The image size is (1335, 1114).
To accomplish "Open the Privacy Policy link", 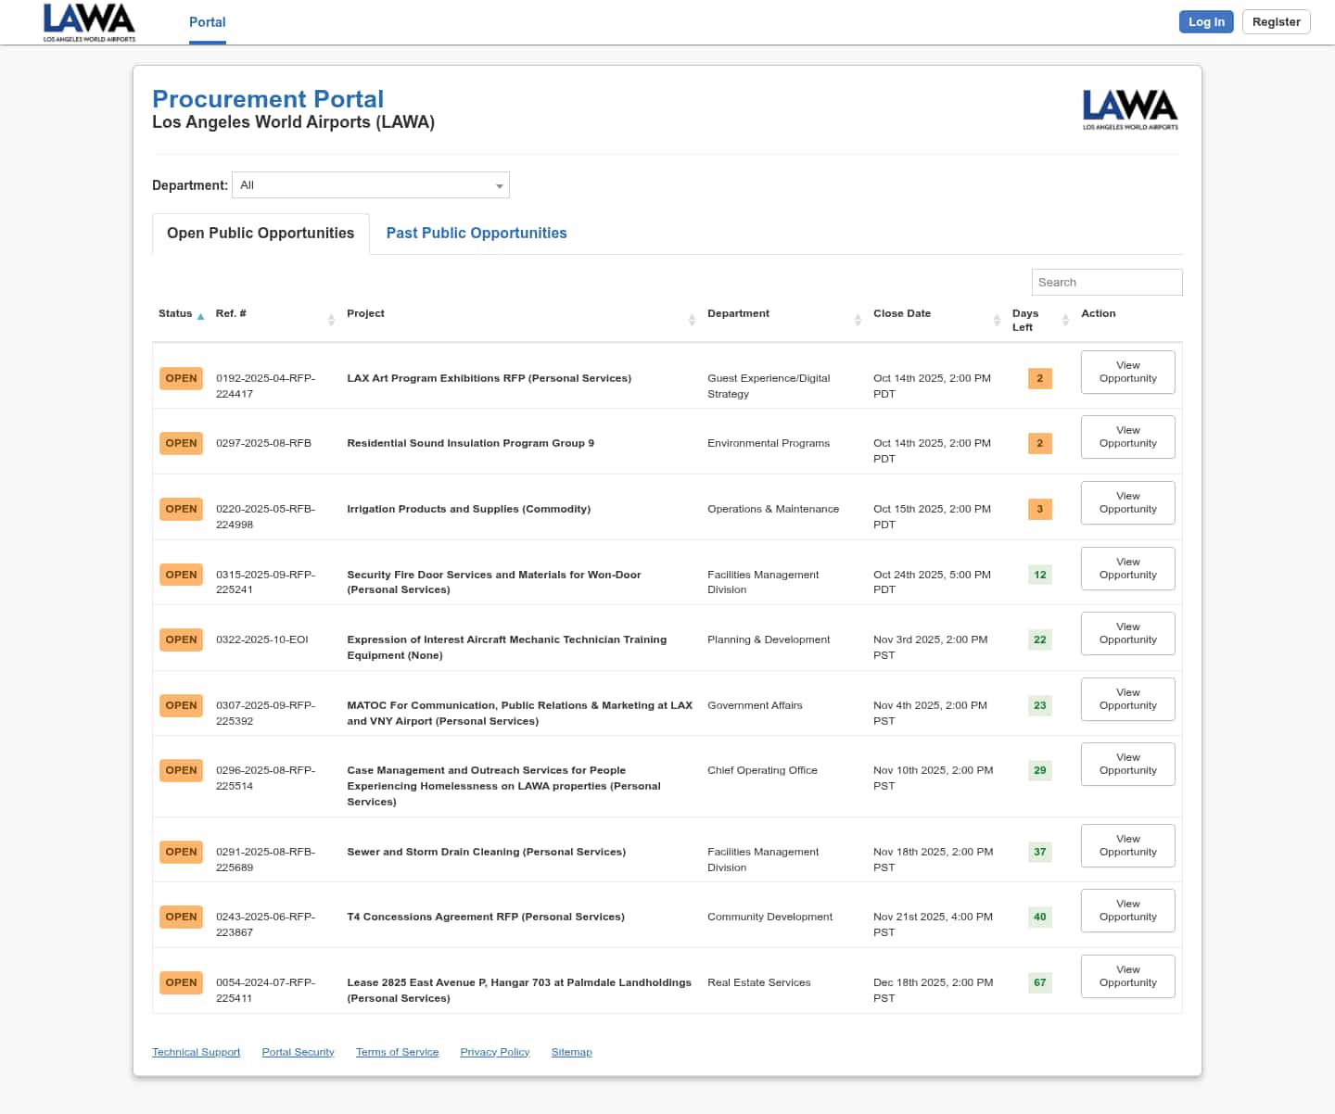I will click(495, 1052).
